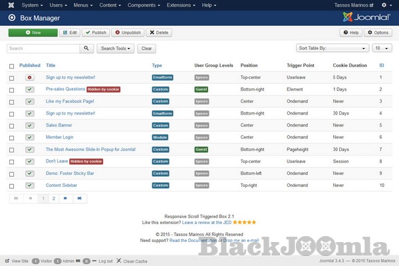Check the select-all checkbox in table header

pos(11,66)
